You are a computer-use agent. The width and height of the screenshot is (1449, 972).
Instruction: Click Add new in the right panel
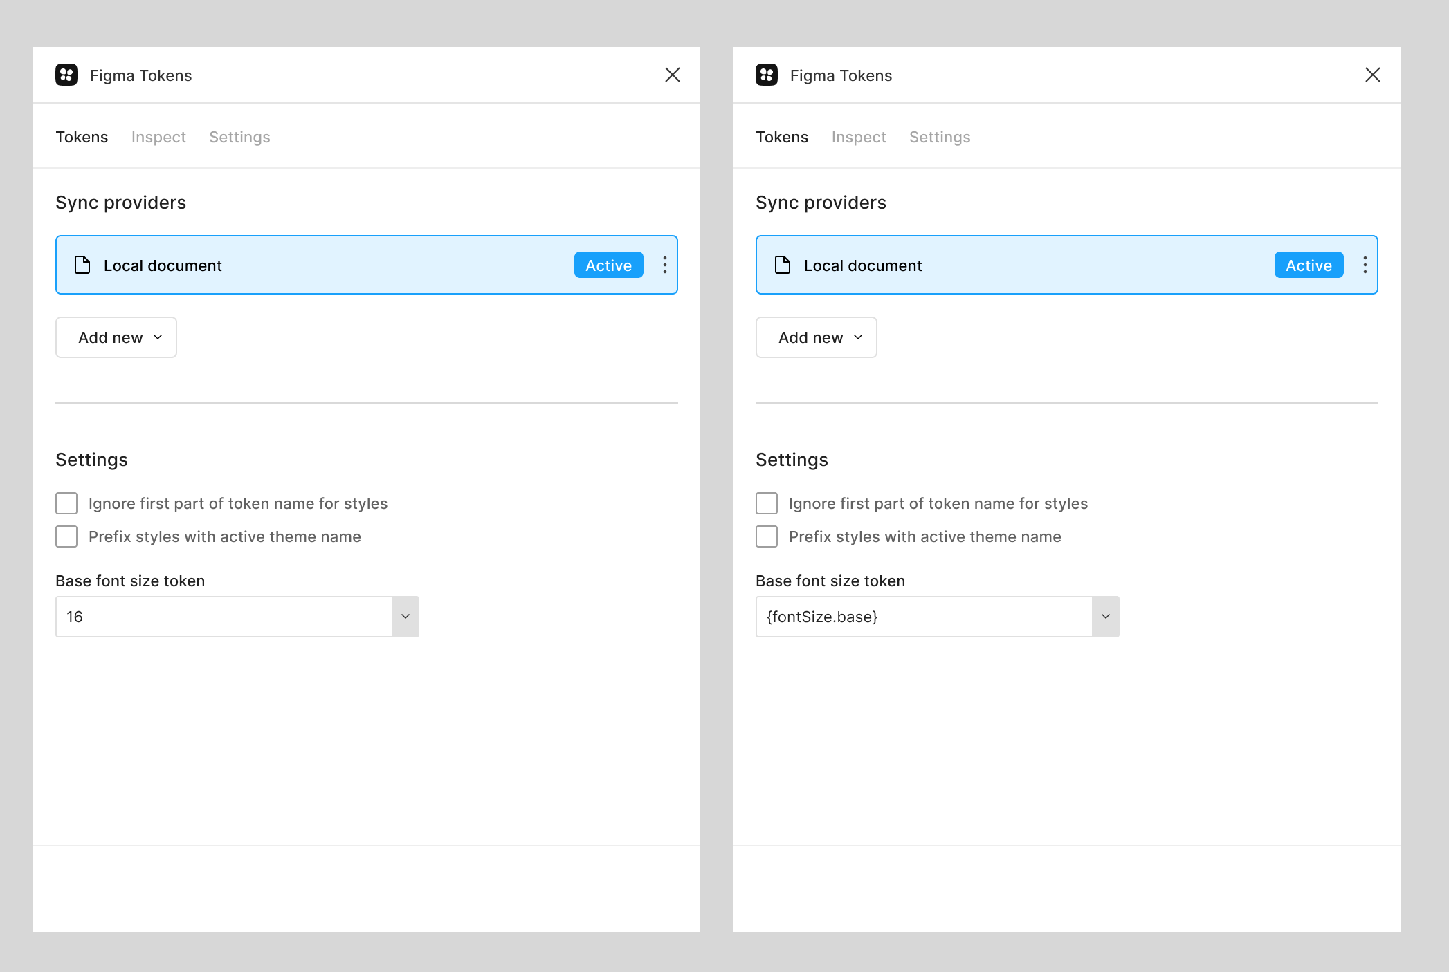tap(816, 337)
